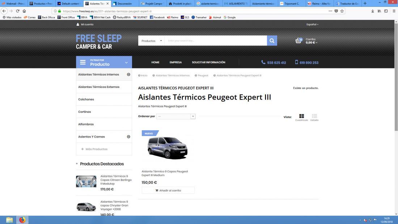The height and width of the screenshot is (224, 398).
Task: Open the Productos search category dropdown
Action: (152, 41)
